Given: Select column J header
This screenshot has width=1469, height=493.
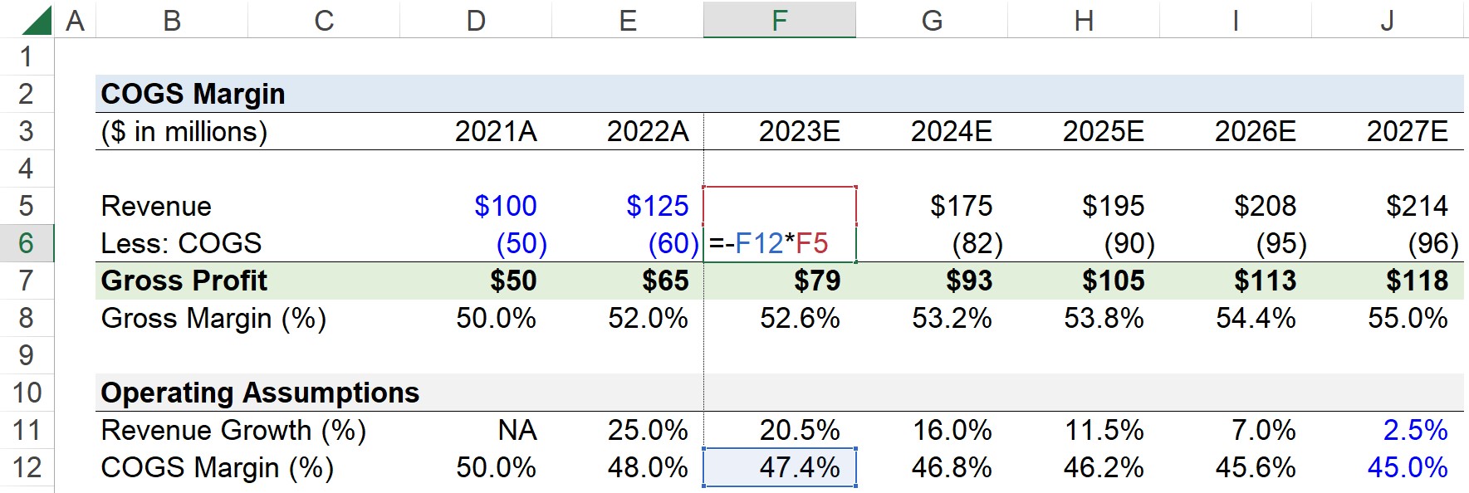Looking at the screenshot, I should tap(1387, 20).
